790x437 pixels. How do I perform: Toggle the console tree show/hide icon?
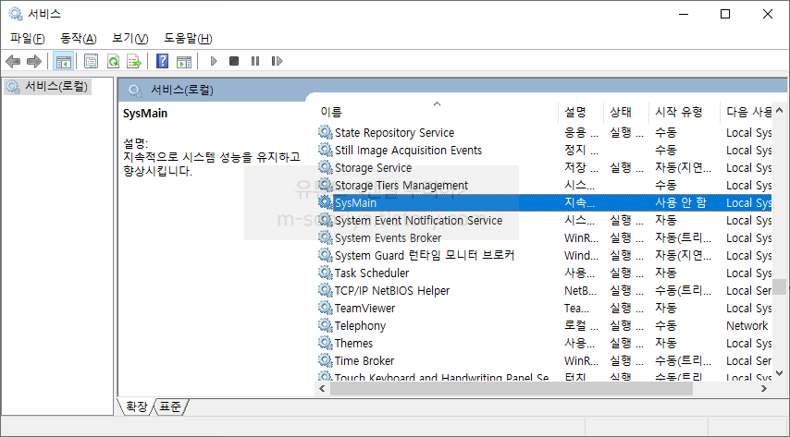click(x=64, y=61)
